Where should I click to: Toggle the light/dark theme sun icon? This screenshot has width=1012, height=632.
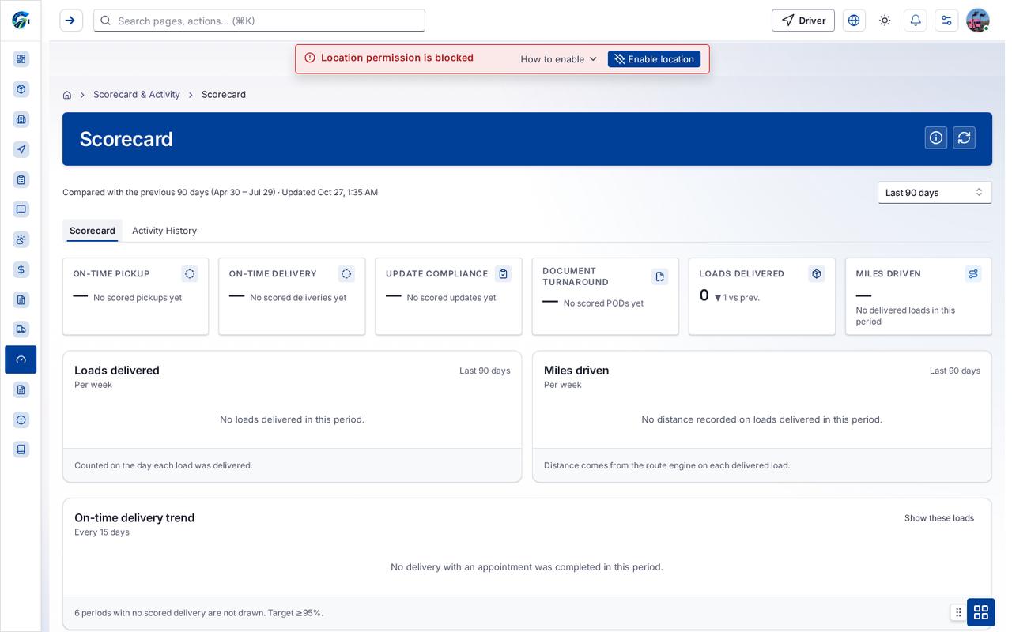click(x=885, y=21)
